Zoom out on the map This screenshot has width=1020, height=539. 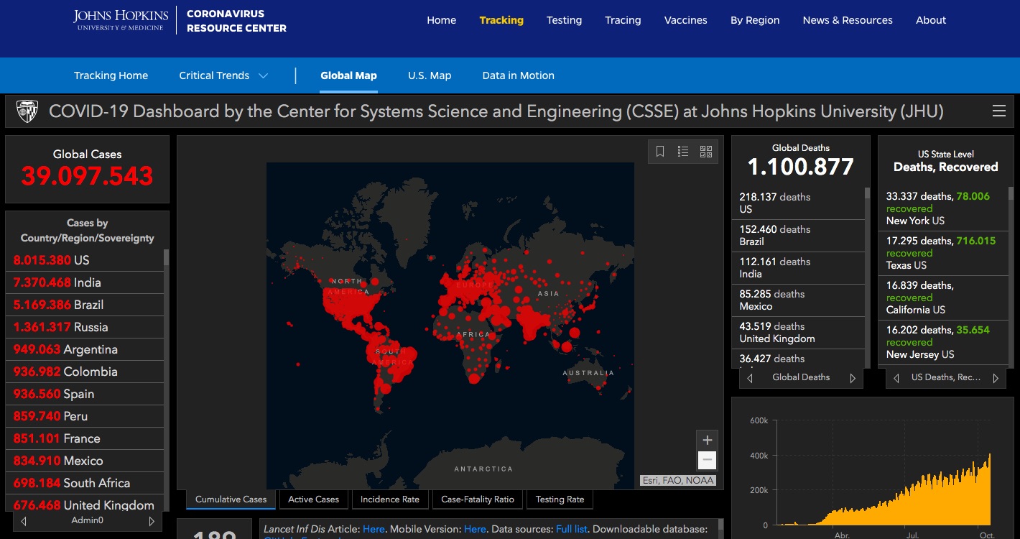[707, 460]
